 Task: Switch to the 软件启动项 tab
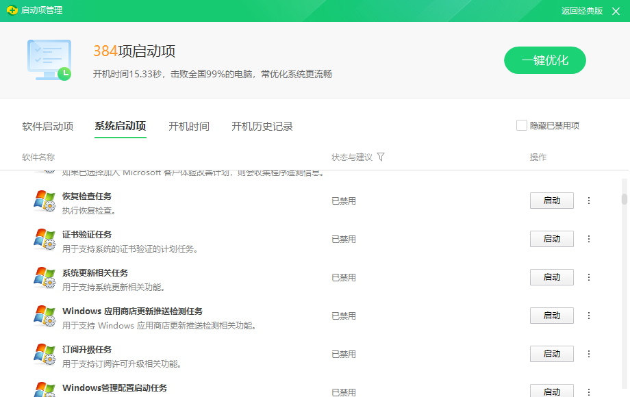pos(48,127)
